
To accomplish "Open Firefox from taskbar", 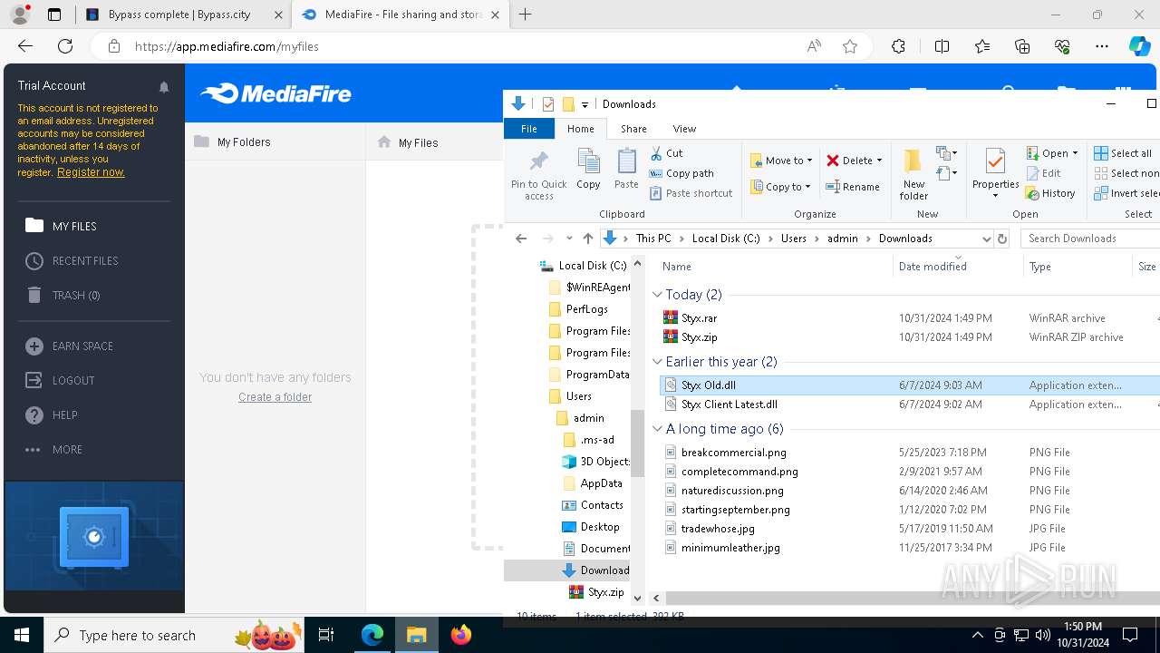I will coord(461,635).
